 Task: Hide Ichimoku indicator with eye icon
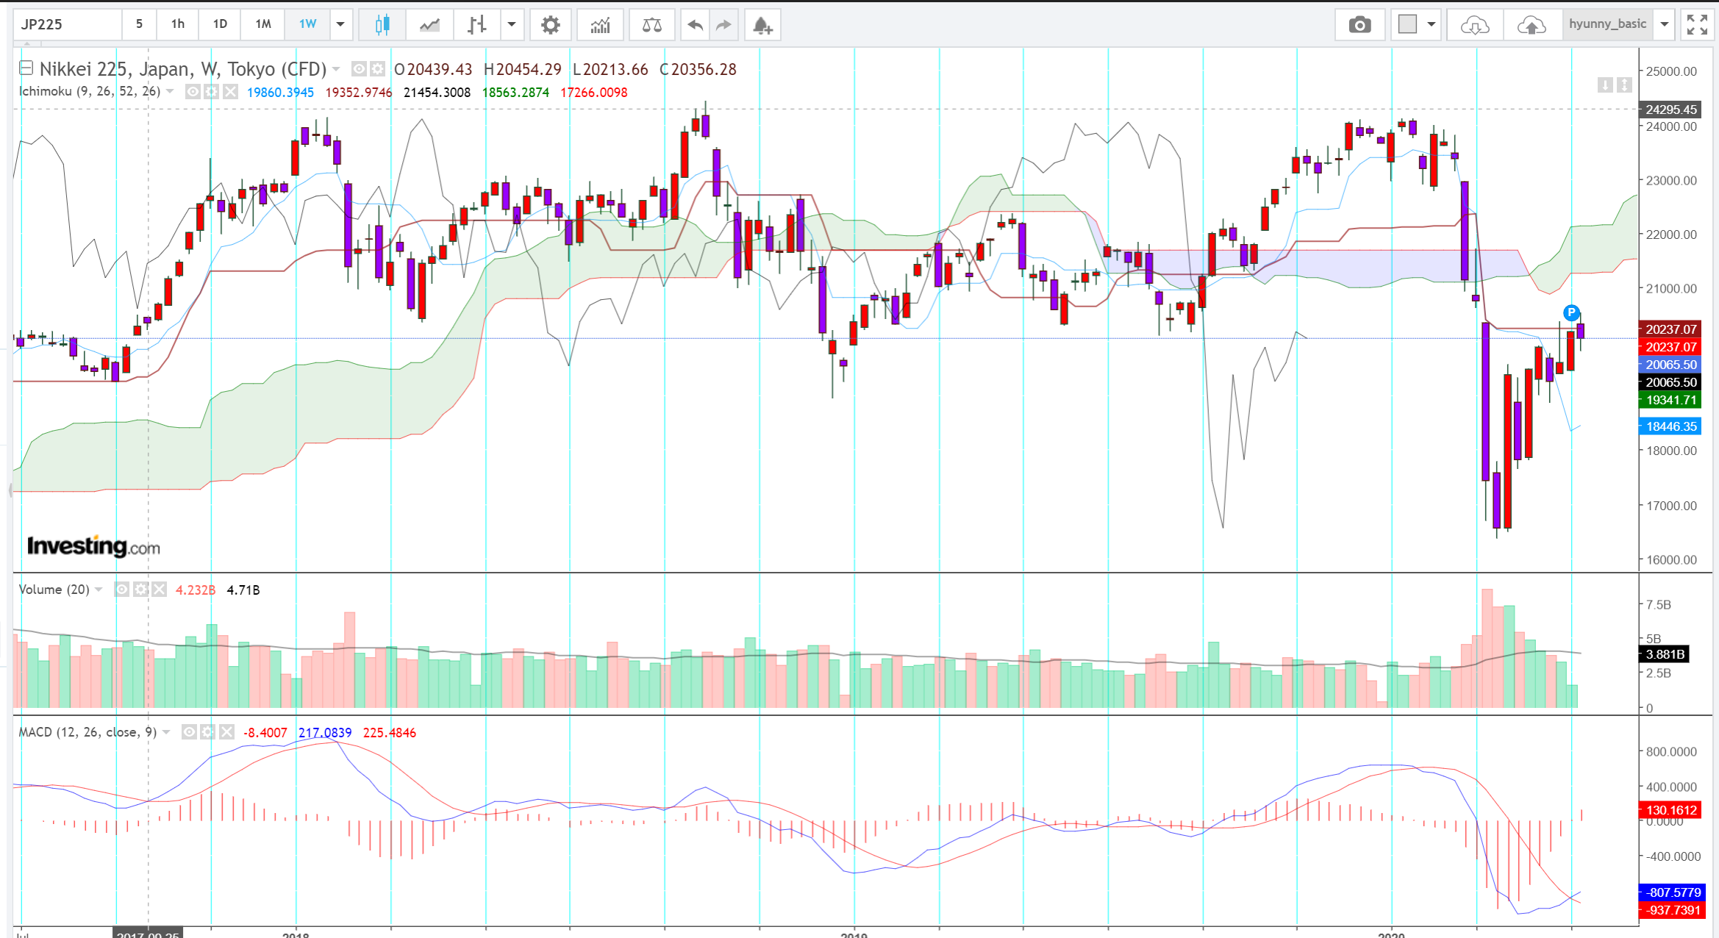click(x=193, y=92)
